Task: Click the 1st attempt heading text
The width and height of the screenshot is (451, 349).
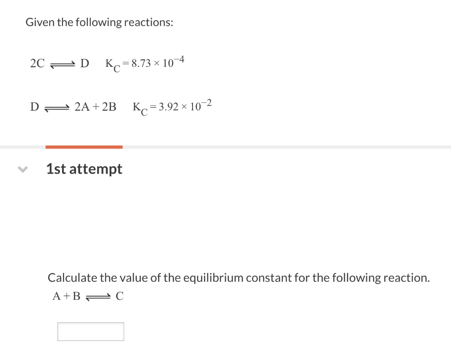Action: coord(84,168)
